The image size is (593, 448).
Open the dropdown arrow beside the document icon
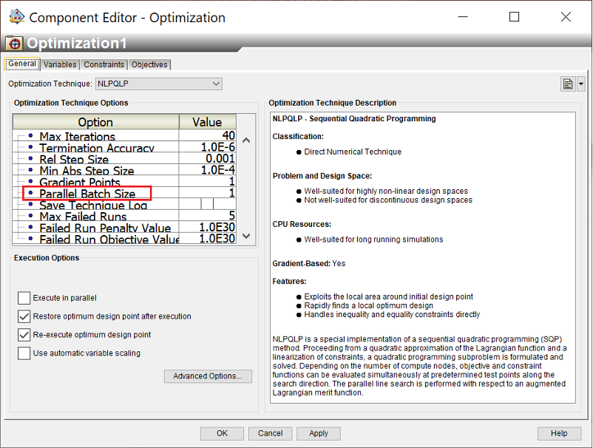581,84
